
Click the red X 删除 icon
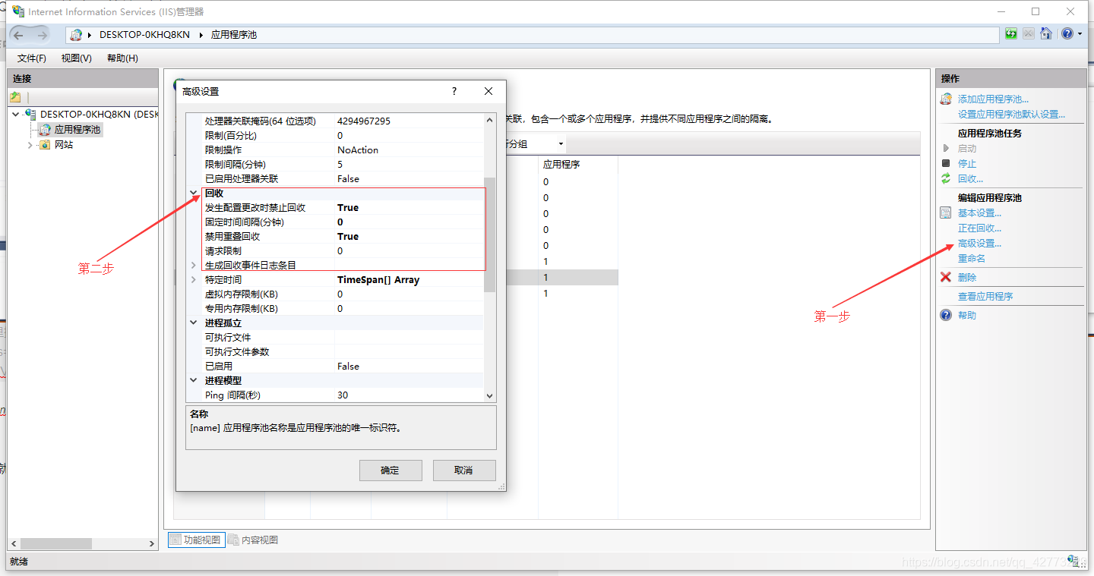[946, 277]
